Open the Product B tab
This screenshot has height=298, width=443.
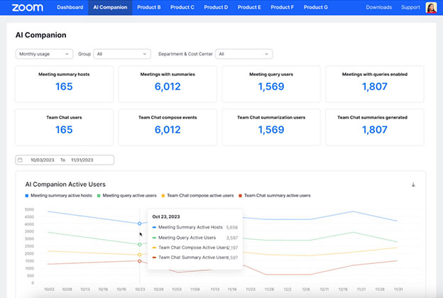(148, 8)
